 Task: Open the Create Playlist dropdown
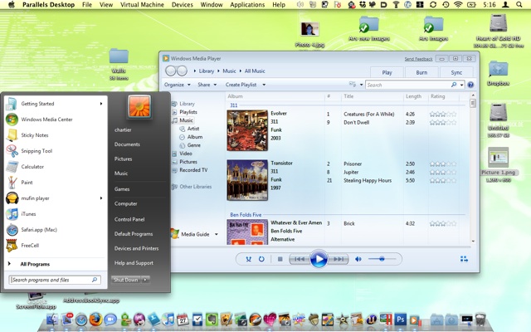264,85
